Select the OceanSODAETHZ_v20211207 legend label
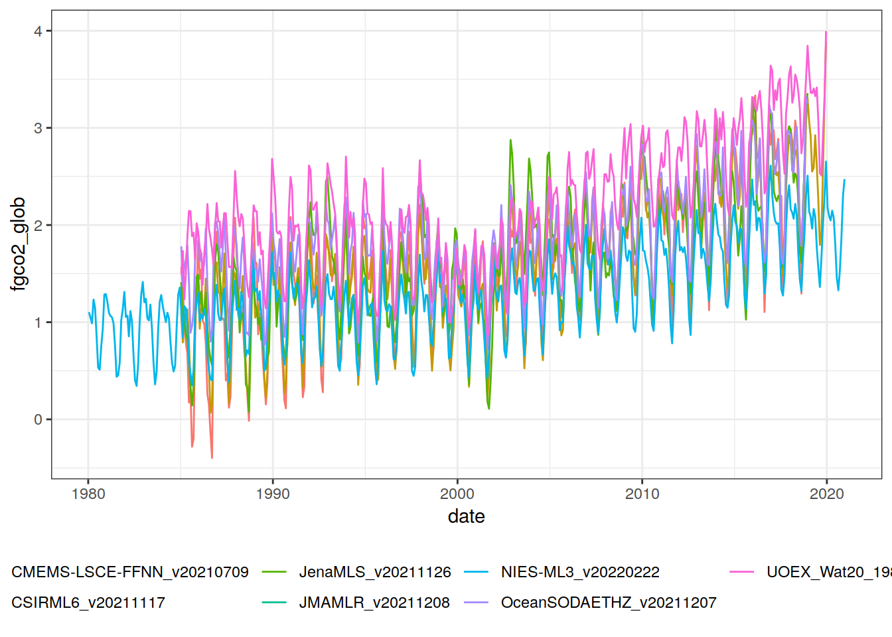 tap(609, 602)
